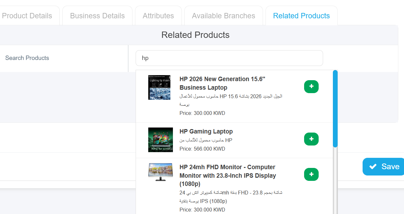Click the "Related Products" section heading
404x214 pixels.
click(x=195, y=35)
